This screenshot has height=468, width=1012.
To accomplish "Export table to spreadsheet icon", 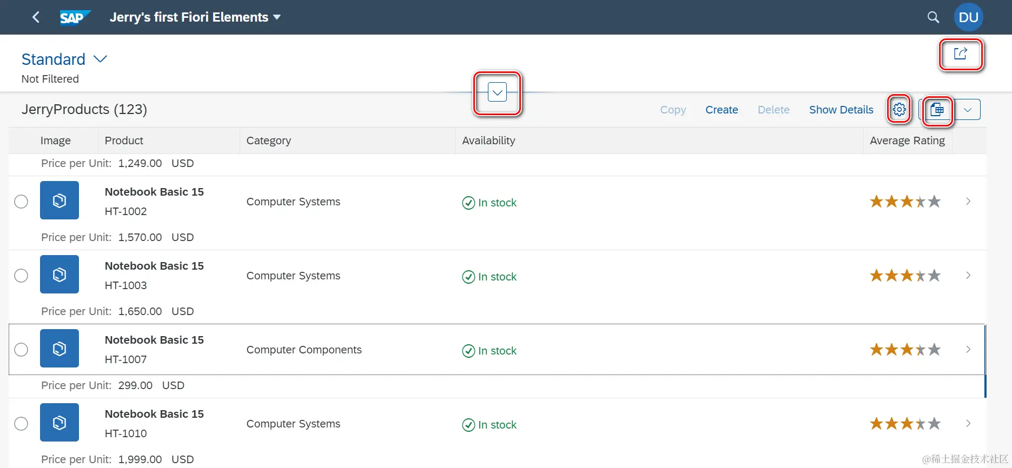I will point(937,110).
